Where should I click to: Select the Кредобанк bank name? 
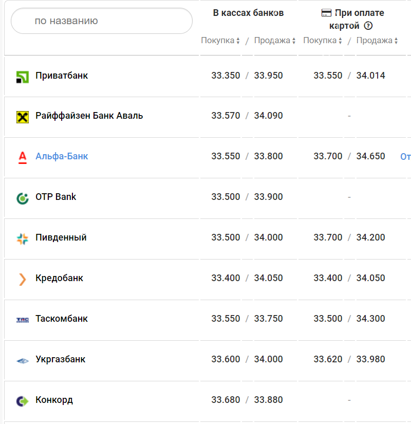tap(59, 278)
